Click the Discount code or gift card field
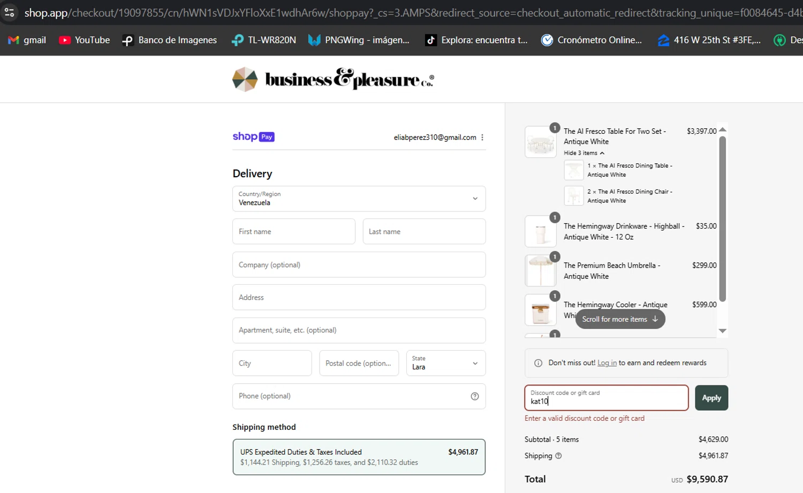 [x=607, y=398]
